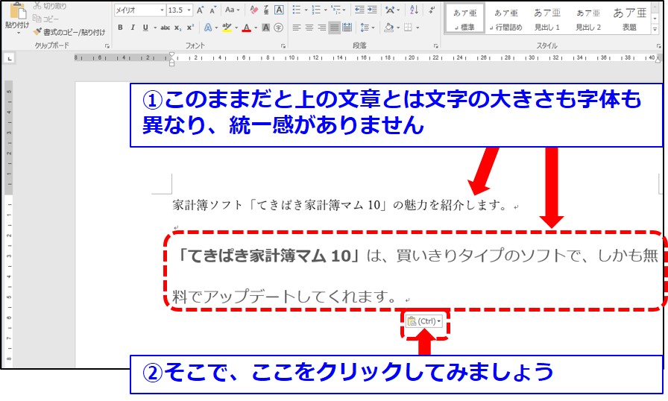Click the ruler tab selector button
Screen dimensions: 668x401
click(10, 58)
